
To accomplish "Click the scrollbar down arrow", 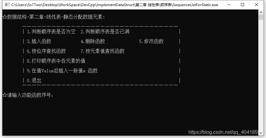I will (x=261, y=133).
